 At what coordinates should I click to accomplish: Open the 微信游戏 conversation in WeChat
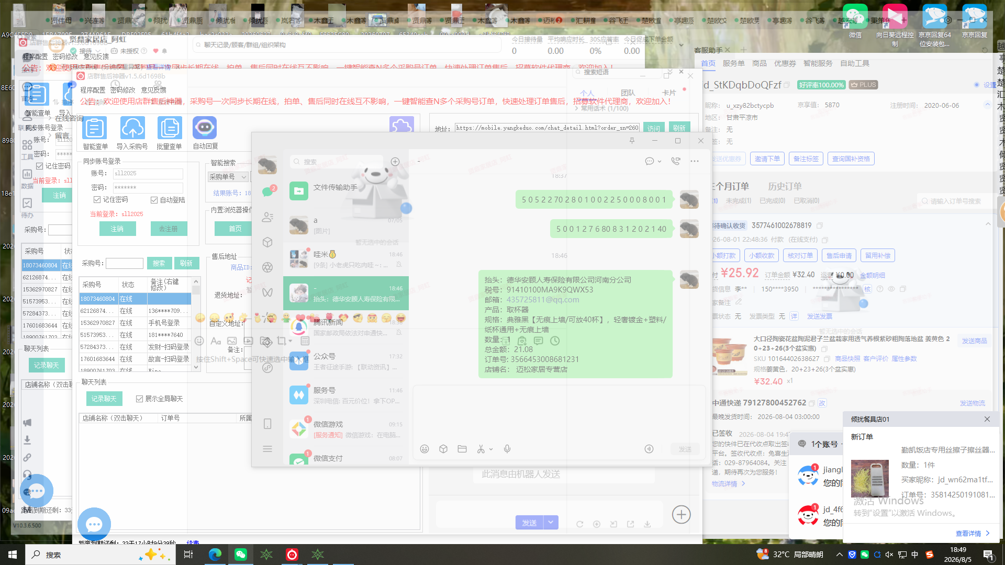tap(346, 430)
